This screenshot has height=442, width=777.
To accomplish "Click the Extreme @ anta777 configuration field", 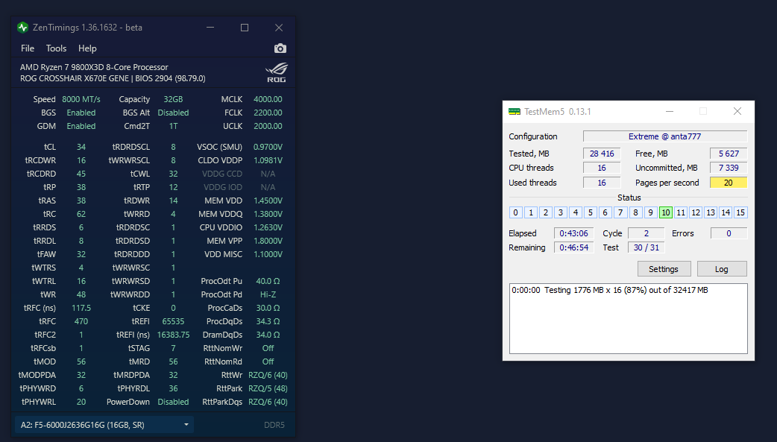I will tap(664, 136).
